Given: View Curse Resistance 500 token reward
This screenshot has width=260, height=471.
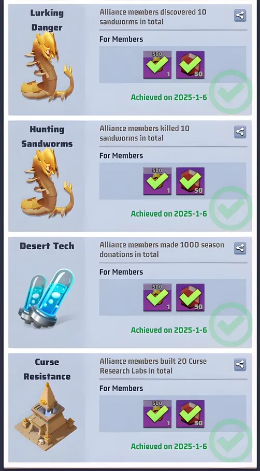Looking at the screenshot, I should click(157, 413).
